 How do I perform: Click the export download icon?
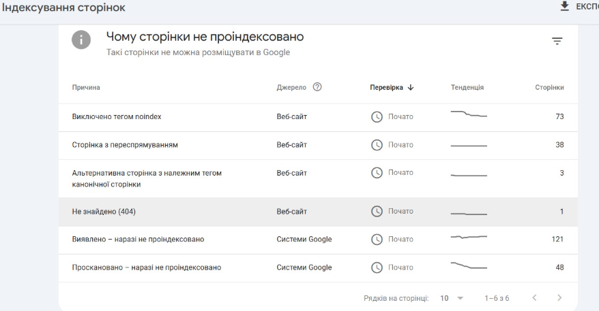564,6
